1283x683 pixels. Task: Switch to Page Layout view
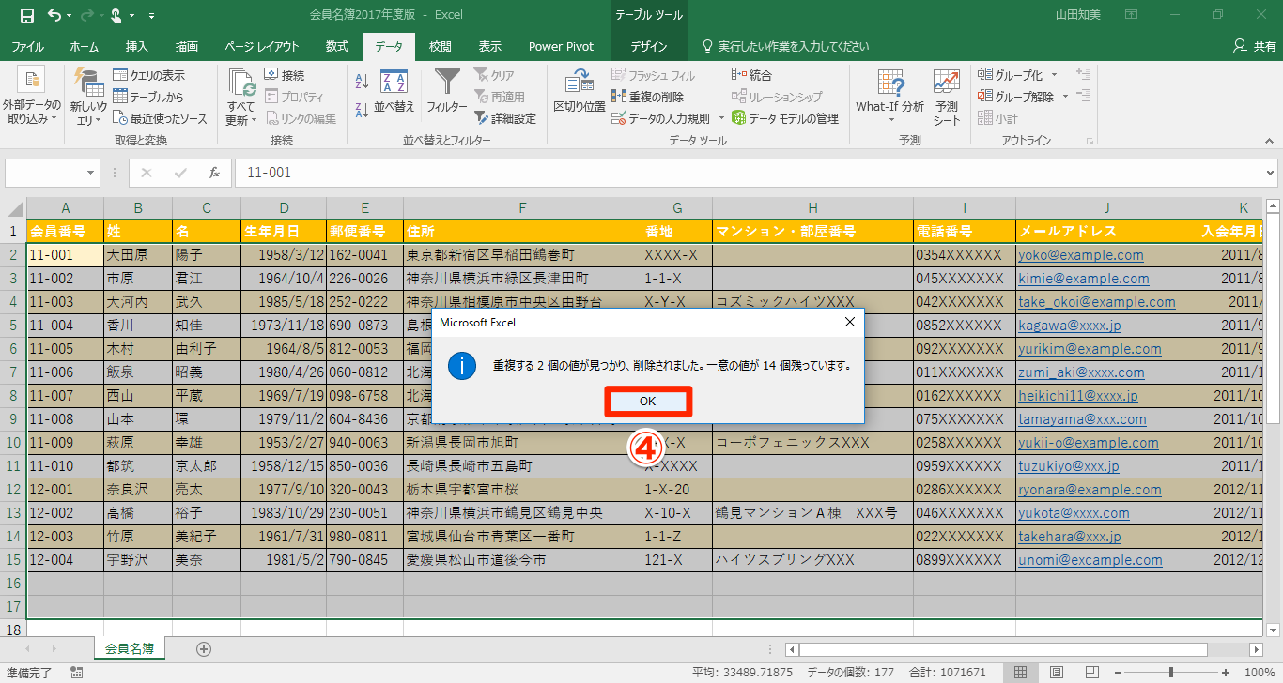(x=1057, y=673)
